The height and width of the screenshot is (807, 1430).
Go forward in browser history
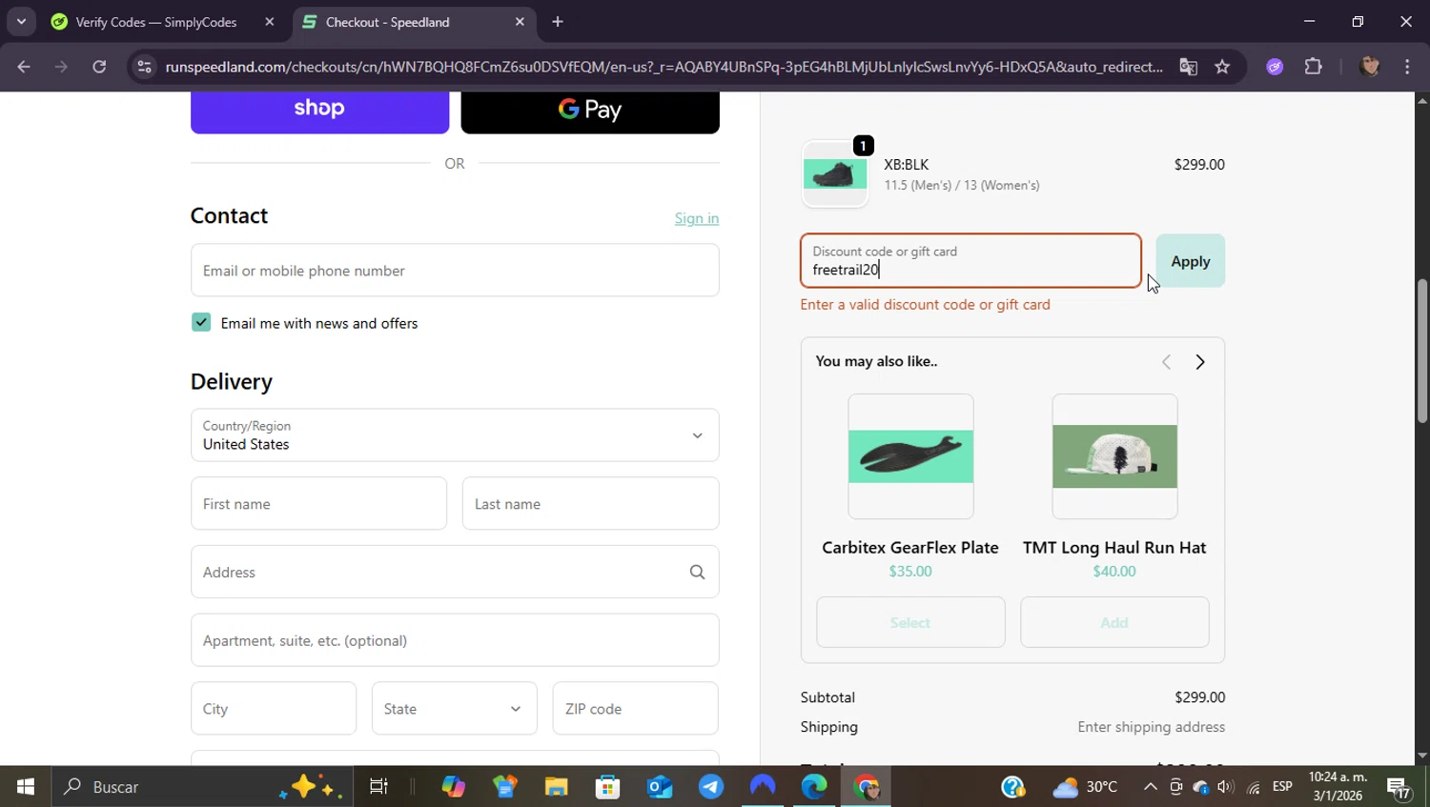pos(61,67)
